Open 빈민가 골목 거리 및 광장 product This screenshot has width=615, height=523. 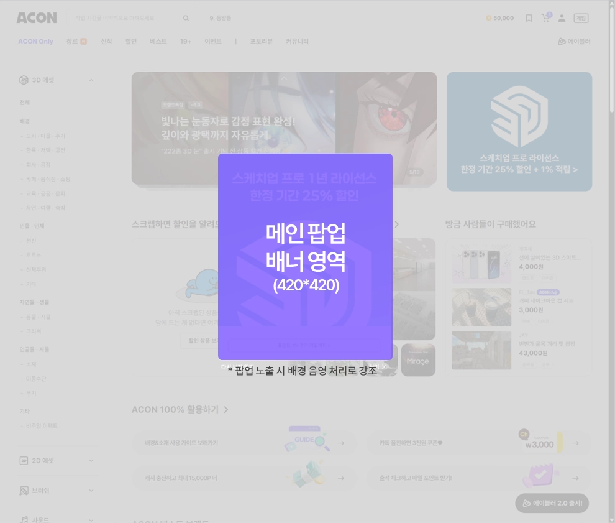pos(547,344)
